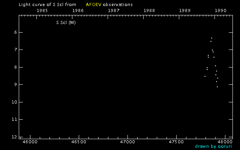Click the 46000 Julian date axis label
240x150 pixels.
(30, 142)
